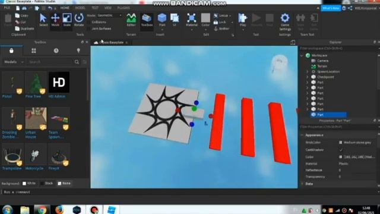Switch to the PLUGINS ribbon tab
The height and width of the screenshot is (214, 380).
pos(123,8)
